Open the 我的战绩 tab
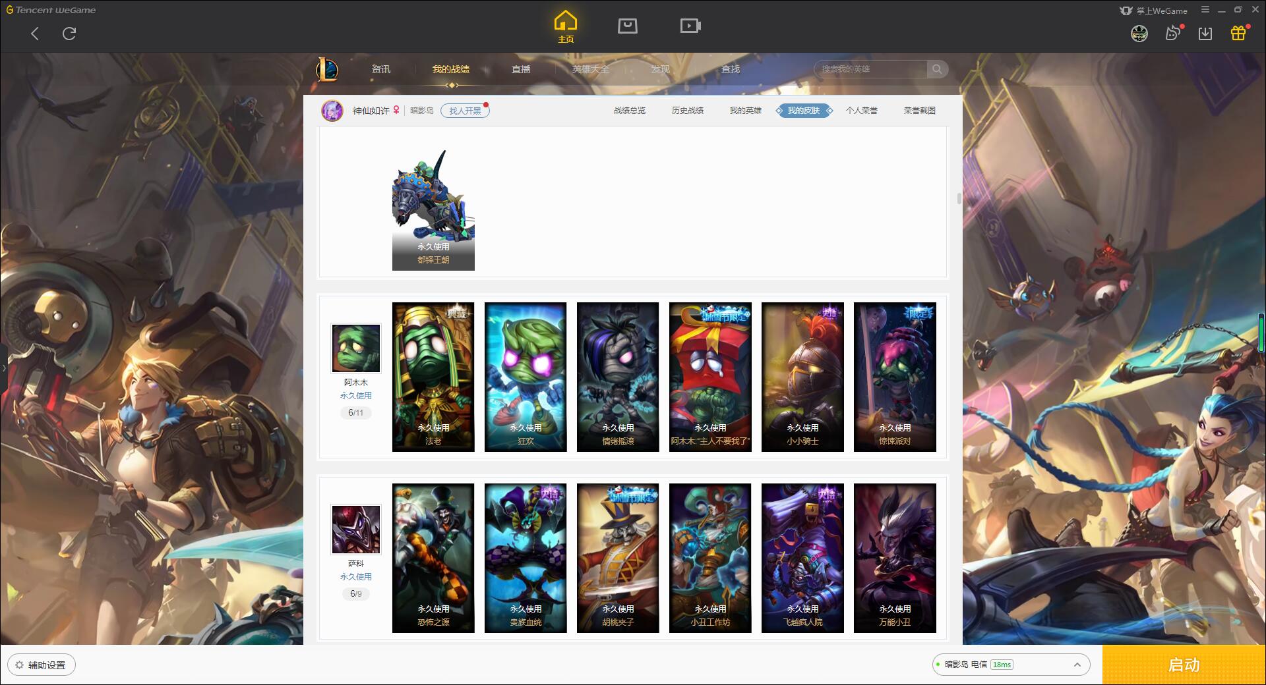Viewport: 1266px width, 685px height. tap(451, 69)
